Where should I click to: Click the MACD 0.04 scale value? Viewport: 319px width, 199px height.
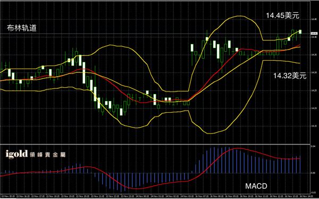coord(314,146)
